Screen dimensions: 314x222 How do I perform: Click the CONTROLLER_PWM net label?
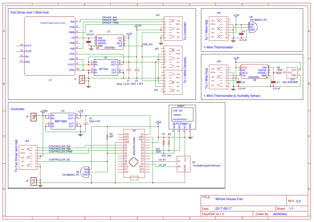pyautogui.click(x=60, y=152)
